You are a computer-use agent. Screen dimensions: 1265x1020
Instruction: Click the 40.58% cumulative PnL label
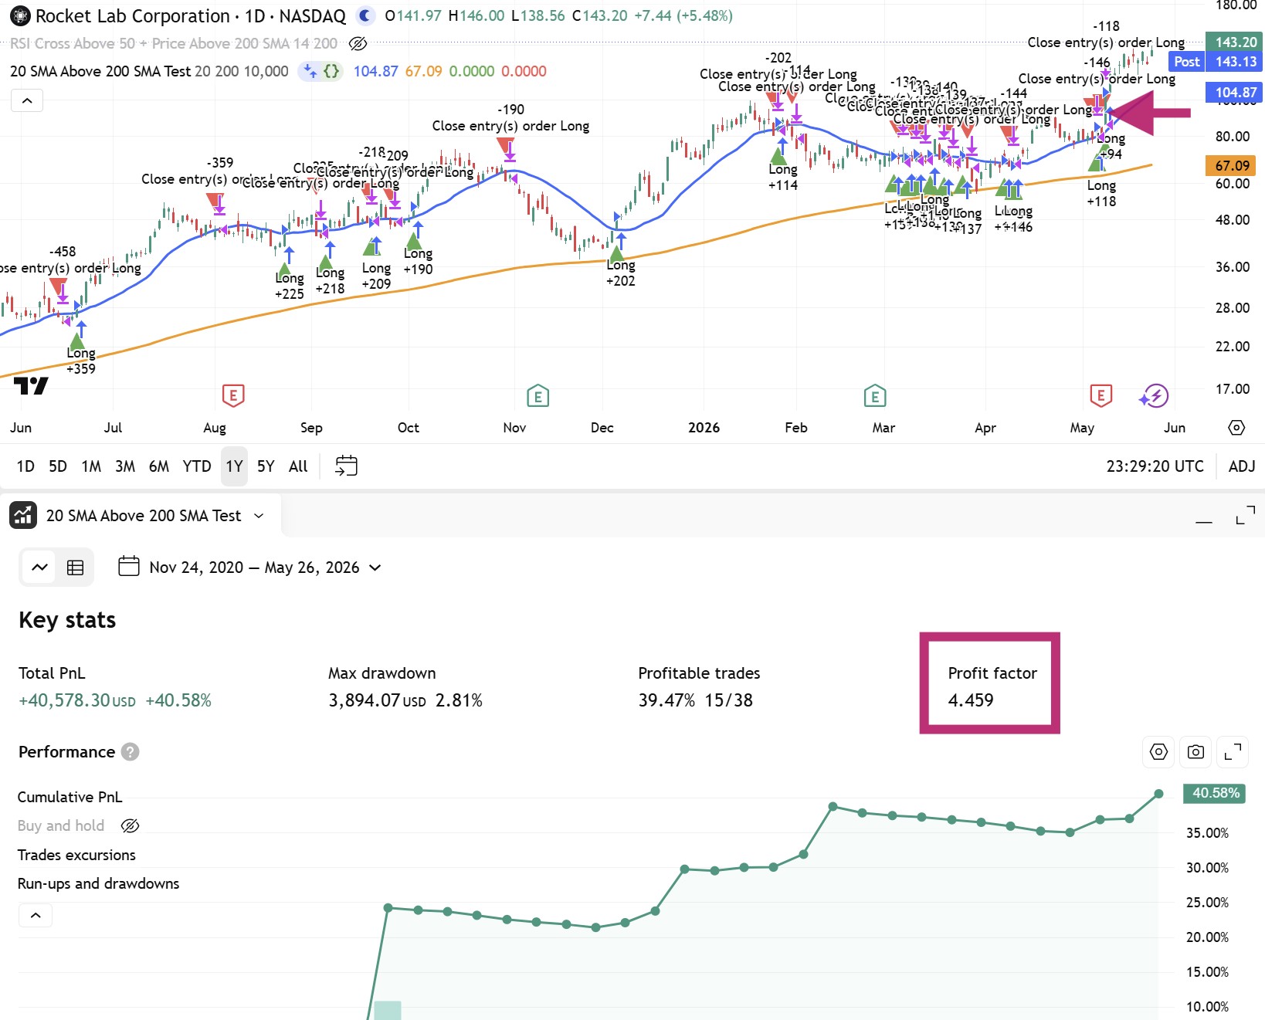point(1215,793)
